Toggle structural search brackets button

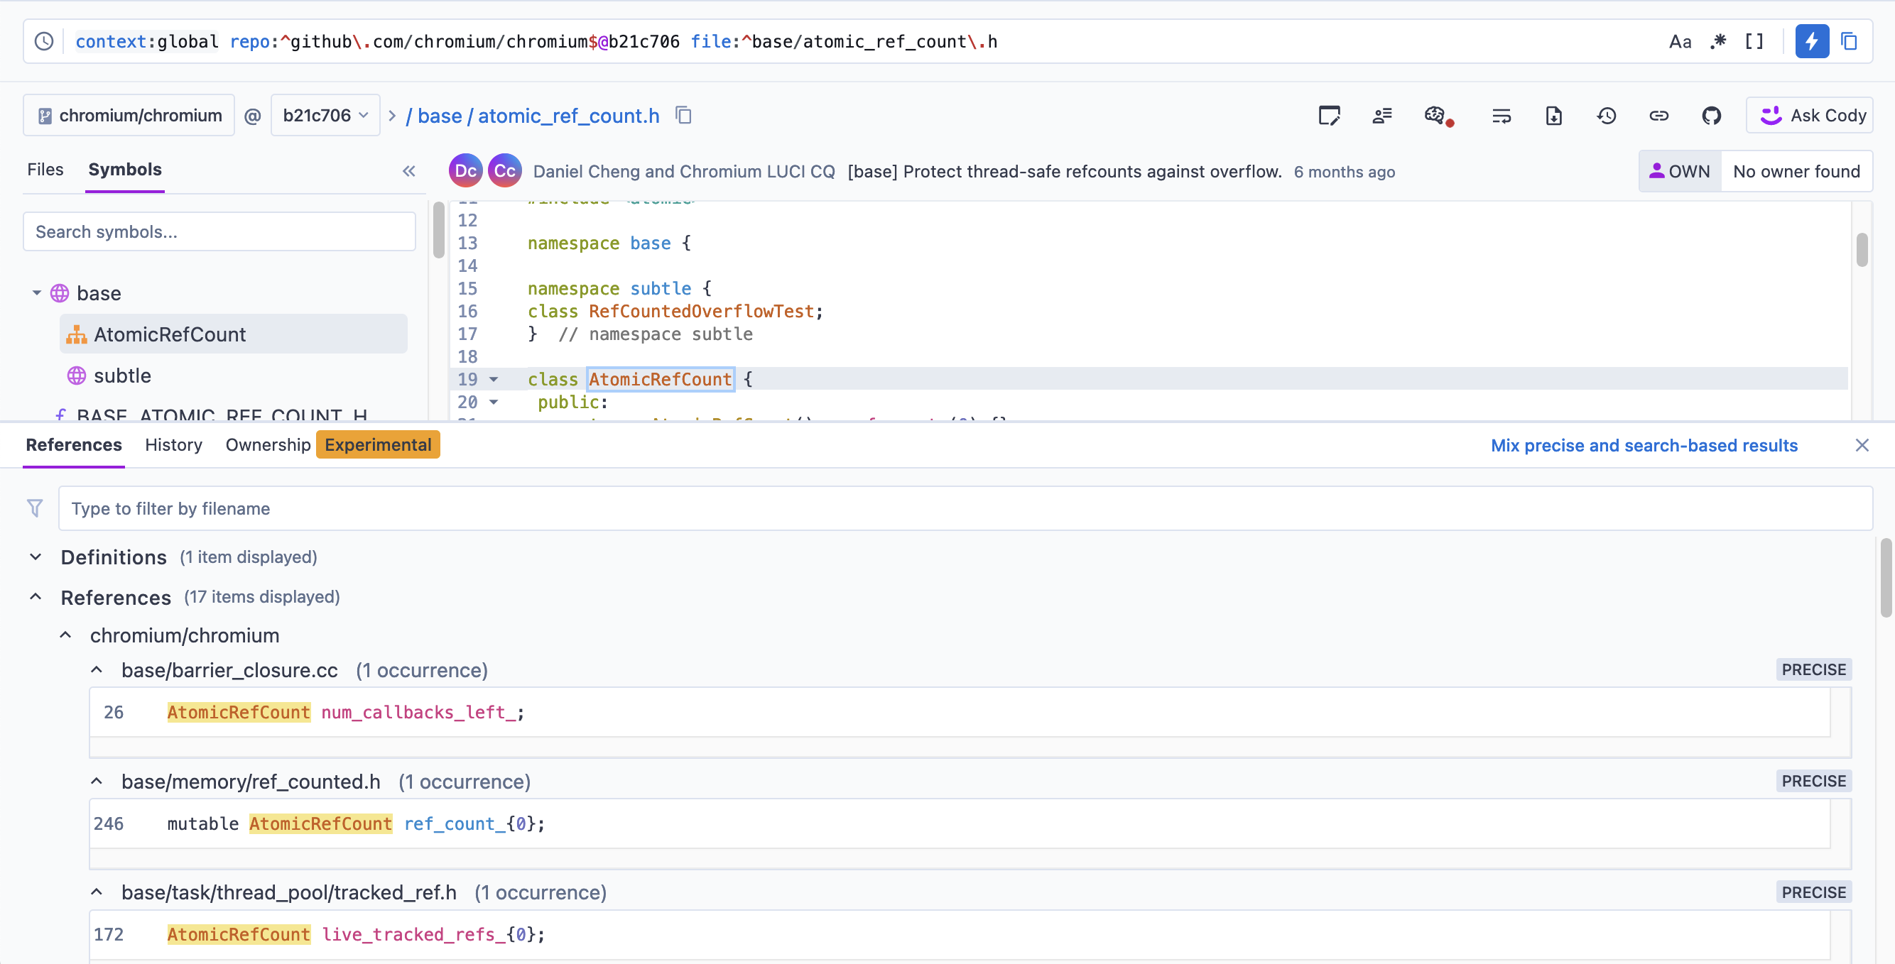(x=1754, y=41)
